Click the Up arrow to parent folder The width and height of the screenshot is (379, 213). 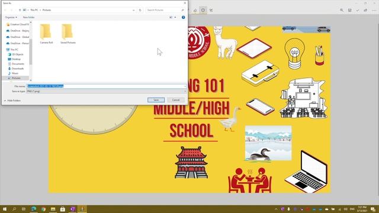[20, 10]
